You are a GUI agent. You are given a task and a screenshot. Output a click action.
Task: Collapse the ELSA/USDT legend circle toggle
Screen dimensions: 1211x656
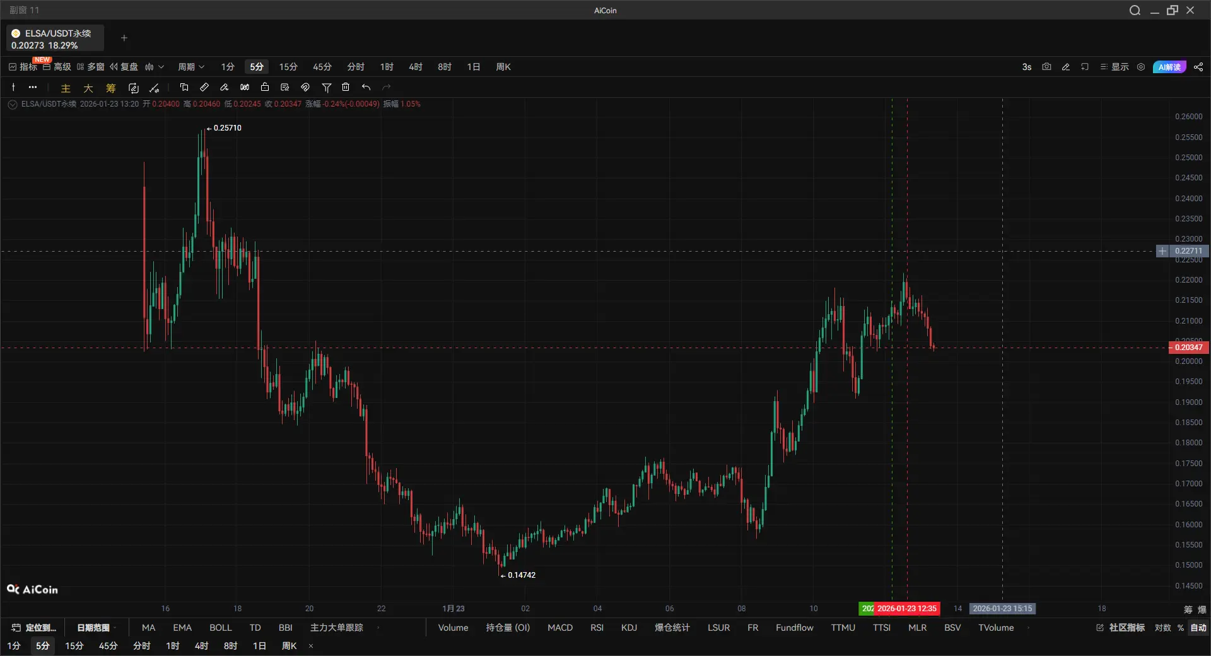click(x=13, y=104)
